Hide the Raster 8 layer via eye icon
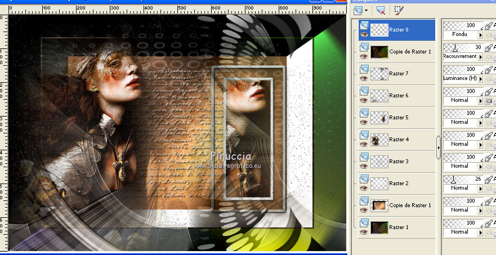 point(364,34)
